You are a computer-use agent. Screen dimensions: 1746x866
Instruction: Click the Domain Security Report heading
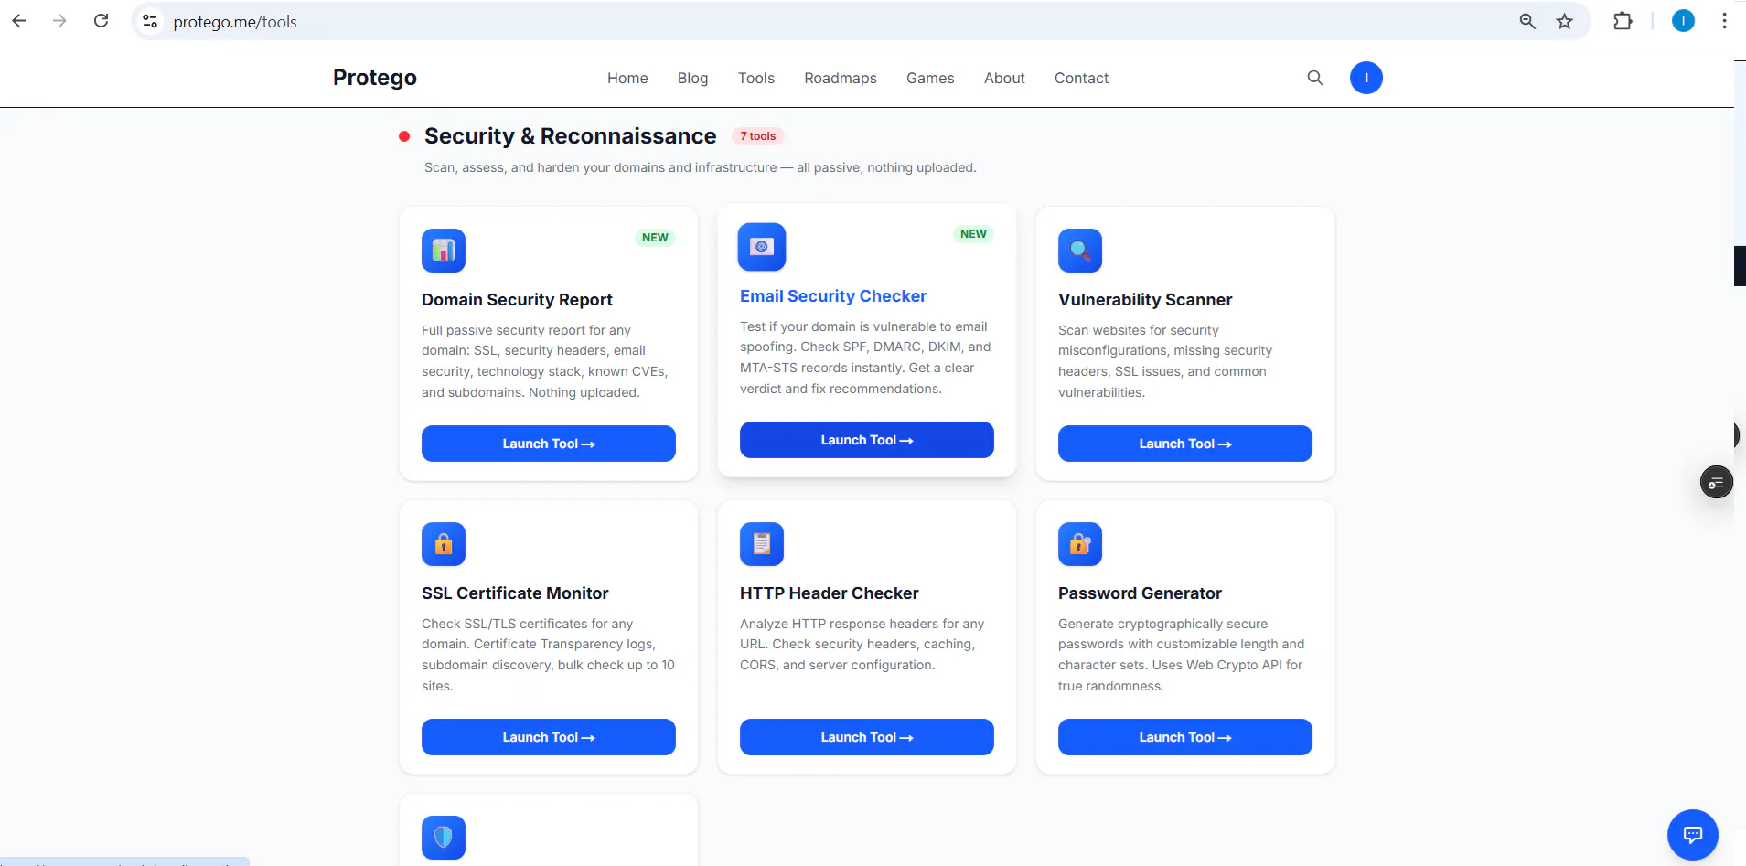point(517,300)
